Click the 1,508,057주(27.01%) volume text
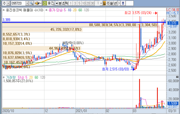Screen dimensions: 180x114 point(18,81)
